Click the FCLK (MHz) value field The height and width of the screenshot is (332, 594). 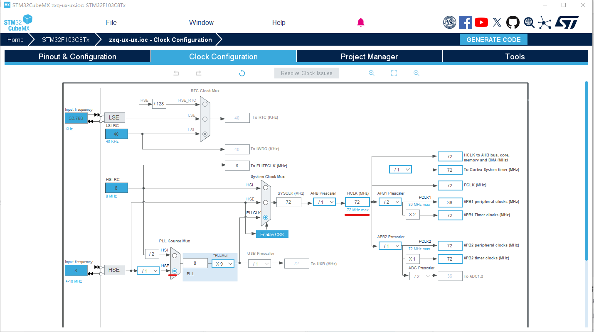450,185
